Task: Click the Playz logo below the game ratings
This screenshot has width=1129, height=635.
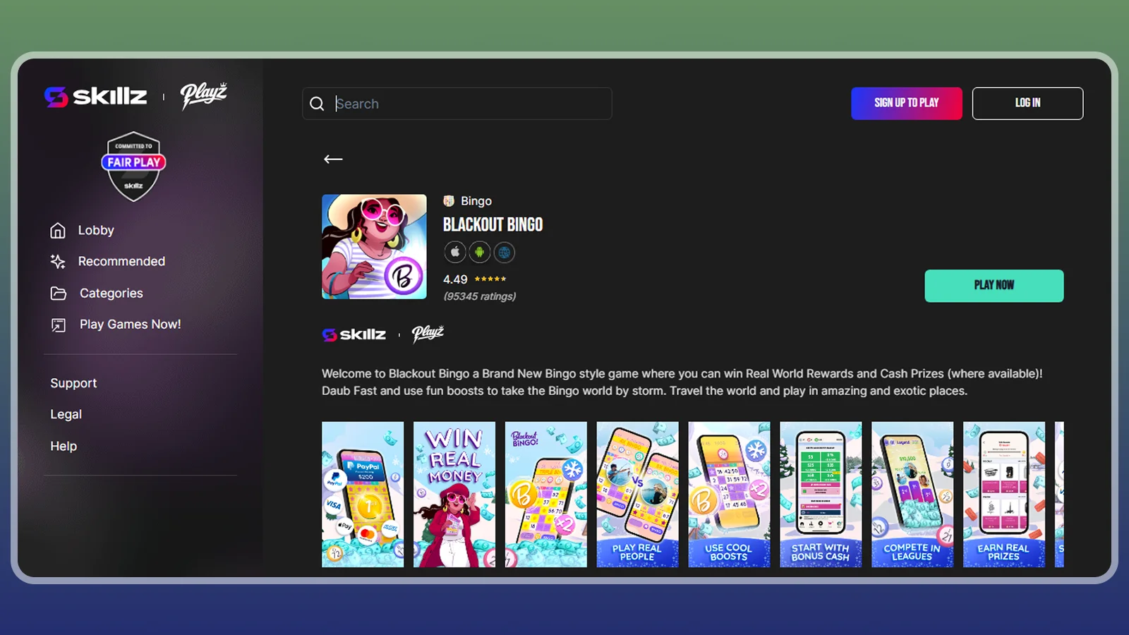Action: [428, 334]
